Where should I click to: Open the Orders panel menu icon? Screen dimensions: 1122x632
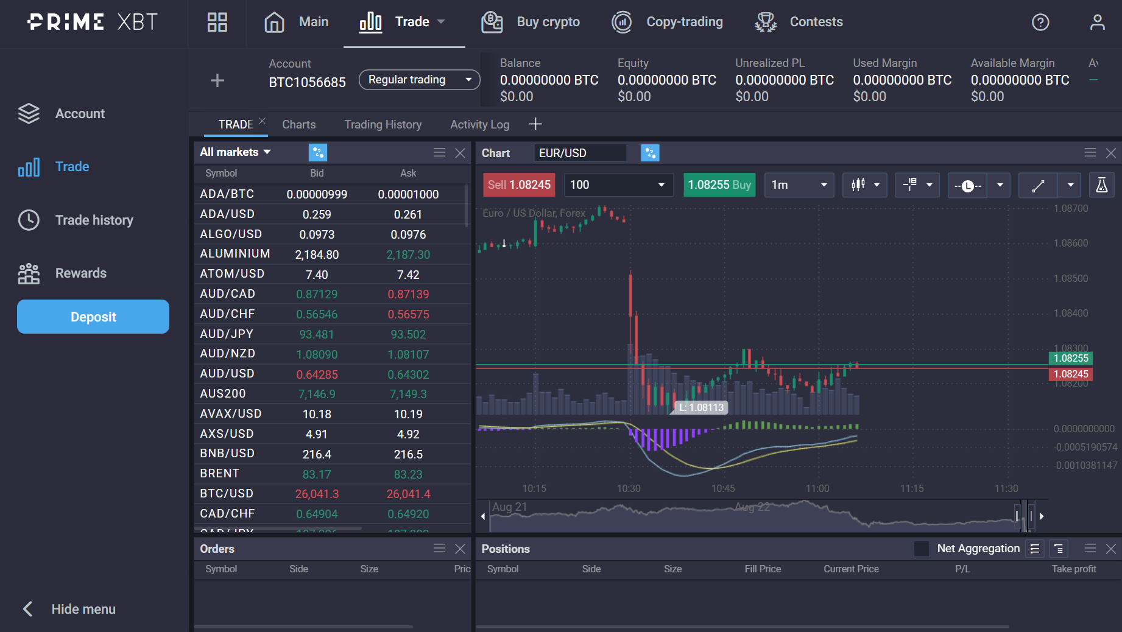point(439,548)
